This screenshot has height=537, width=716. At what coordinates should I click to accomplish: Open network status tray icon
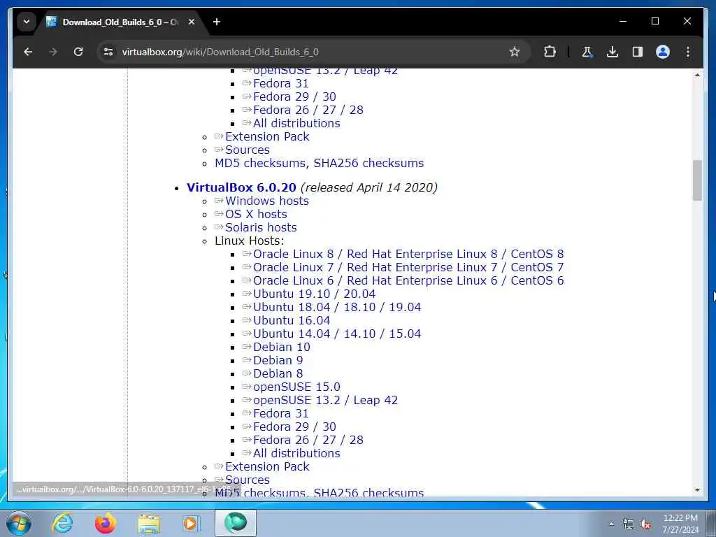point(629,524)
